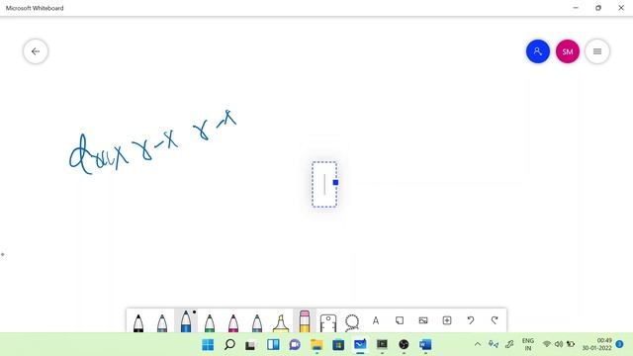Open File Explorer from taskbar

tap(316, 345)
